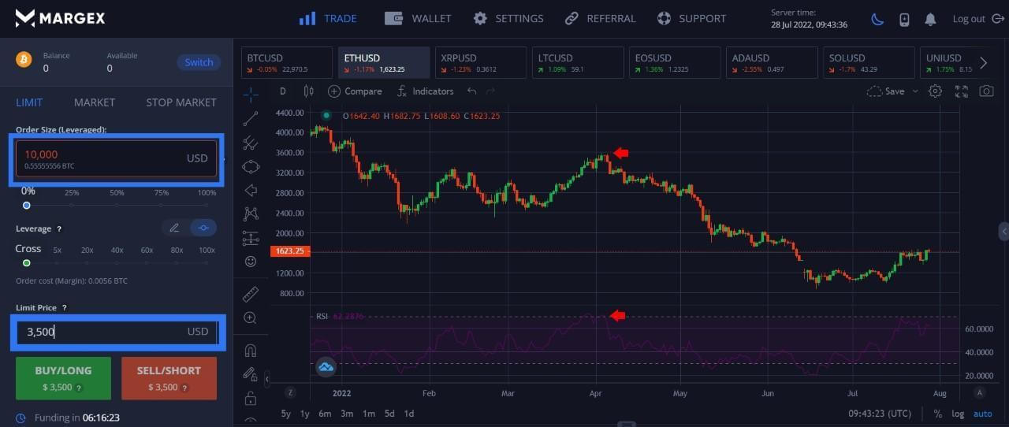Enter fullscreen chart mode
Screen dimensions: 1009x427
(x=961, y=91)
